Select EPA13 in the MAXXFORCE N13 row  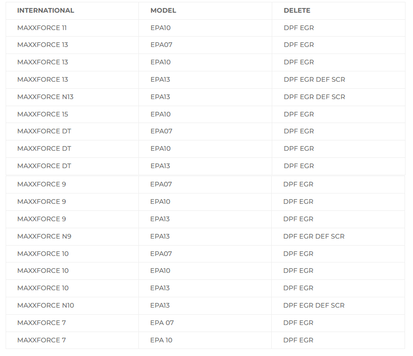coord(160,97)
